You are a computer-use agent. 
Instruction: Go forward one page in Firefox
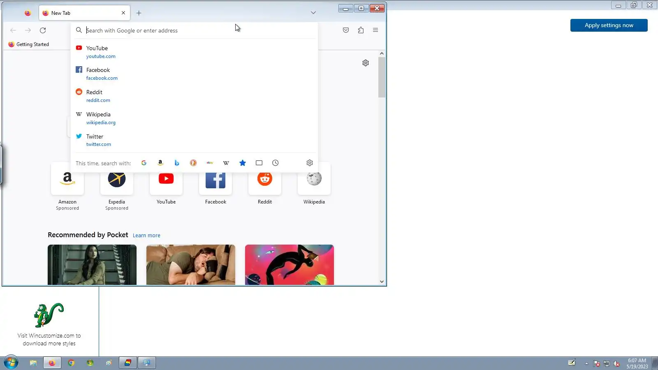tap(28, 30)
